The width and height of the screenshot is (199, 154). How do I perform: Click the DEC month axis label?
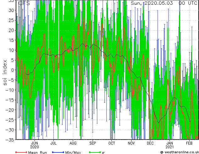[x=150, y=143]
